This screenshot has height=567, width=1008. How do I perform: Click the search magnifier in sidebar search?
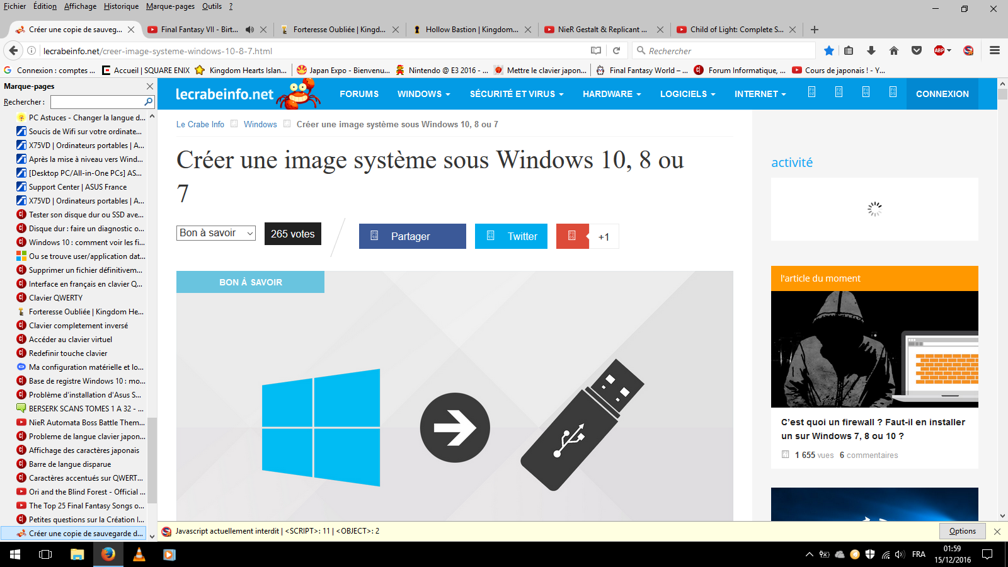coord(149,101)
